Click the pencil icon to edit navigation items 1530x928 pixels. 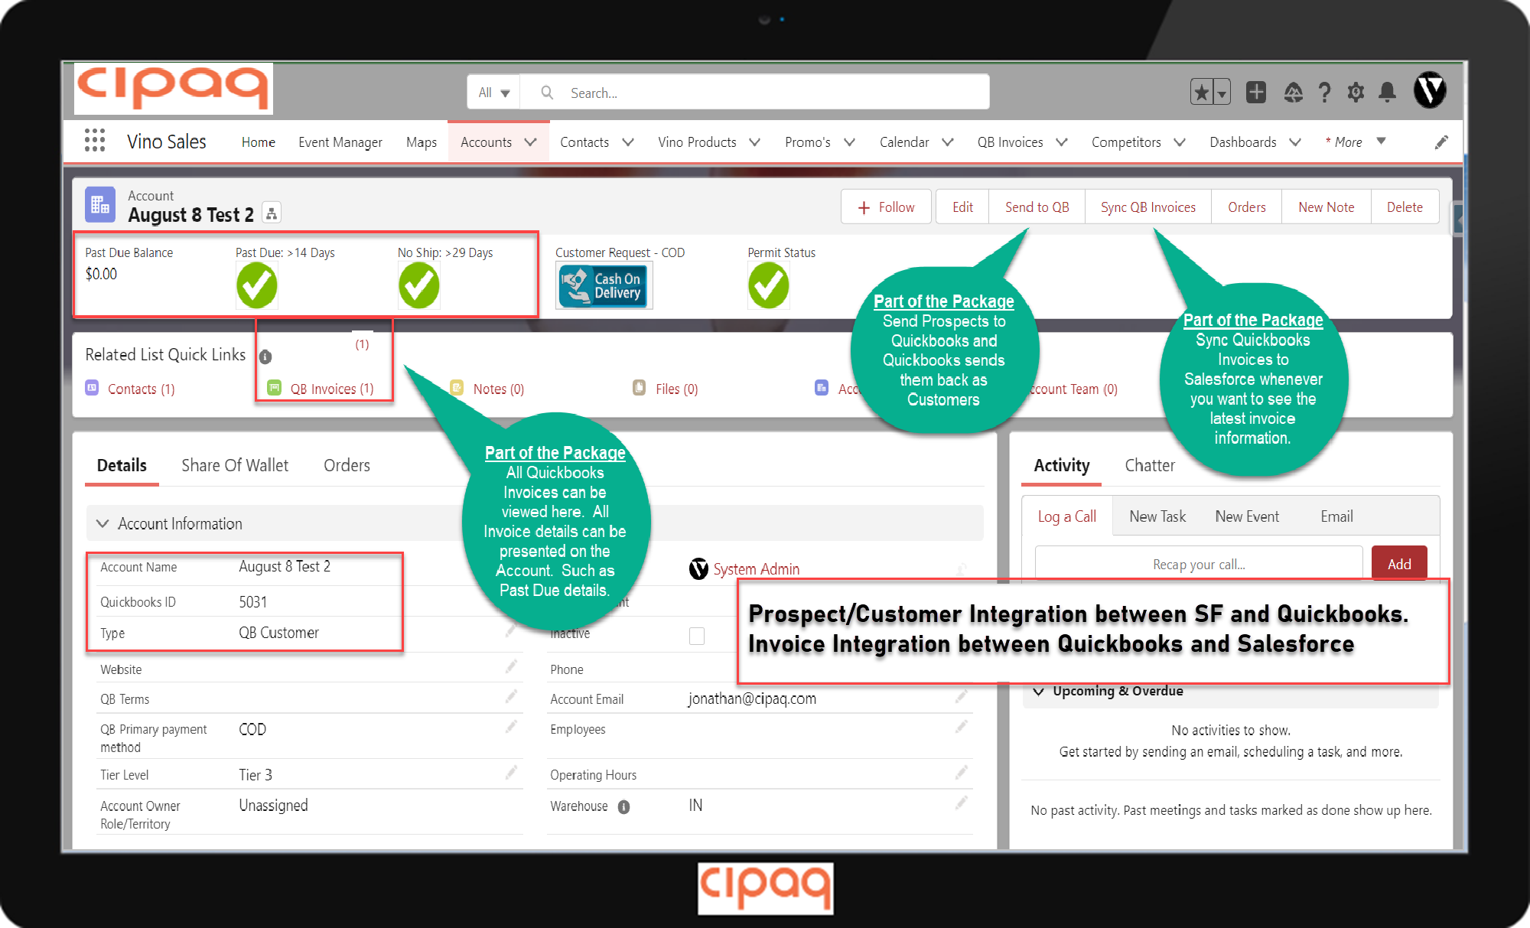click(x=1441, y=142)
